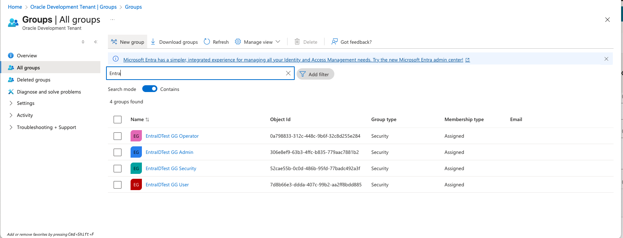The height and width of the screenshot is (238, 623).
Task: Open Oracle Development Tenant | Groups breadcrumb
Action: [x=74, y=7]
